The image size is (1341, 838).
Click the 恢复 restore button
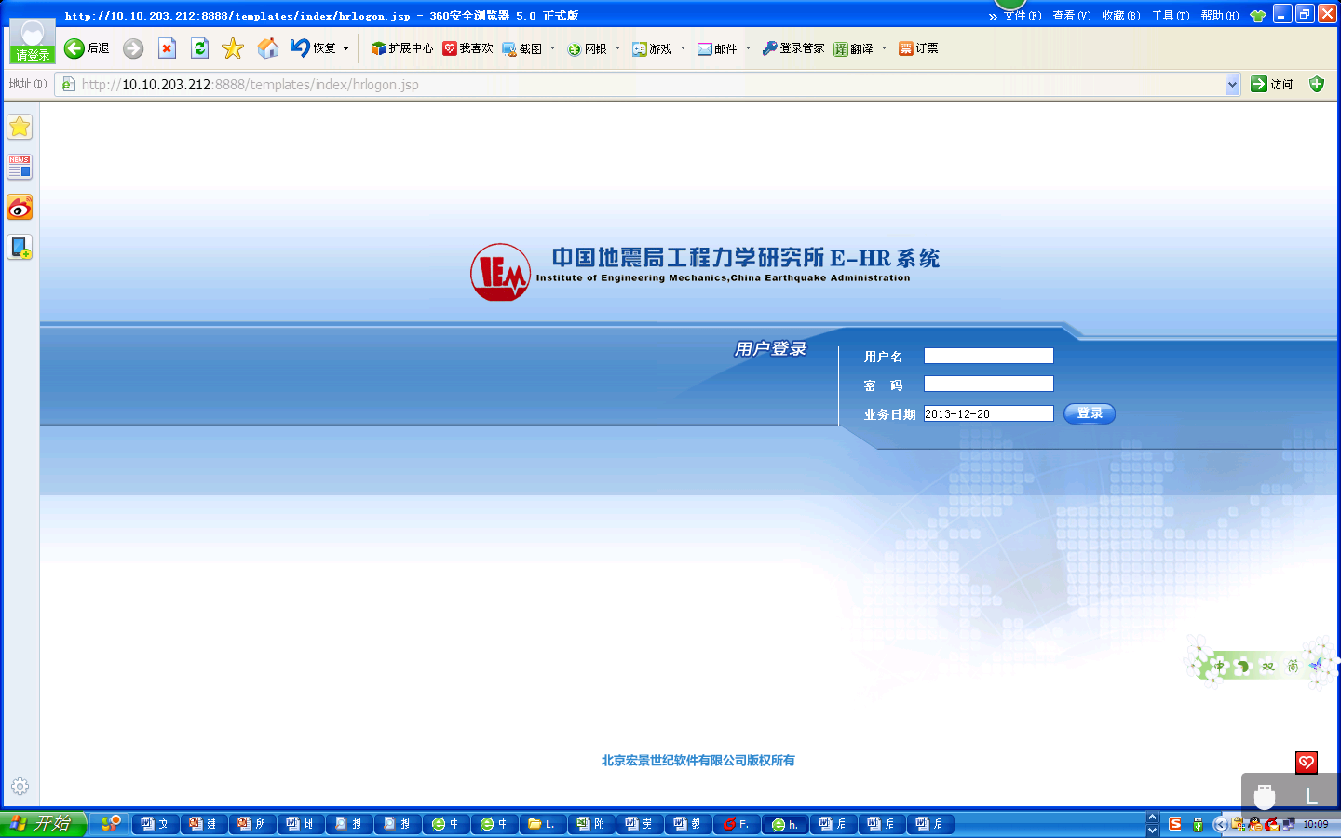coord(313,48)
